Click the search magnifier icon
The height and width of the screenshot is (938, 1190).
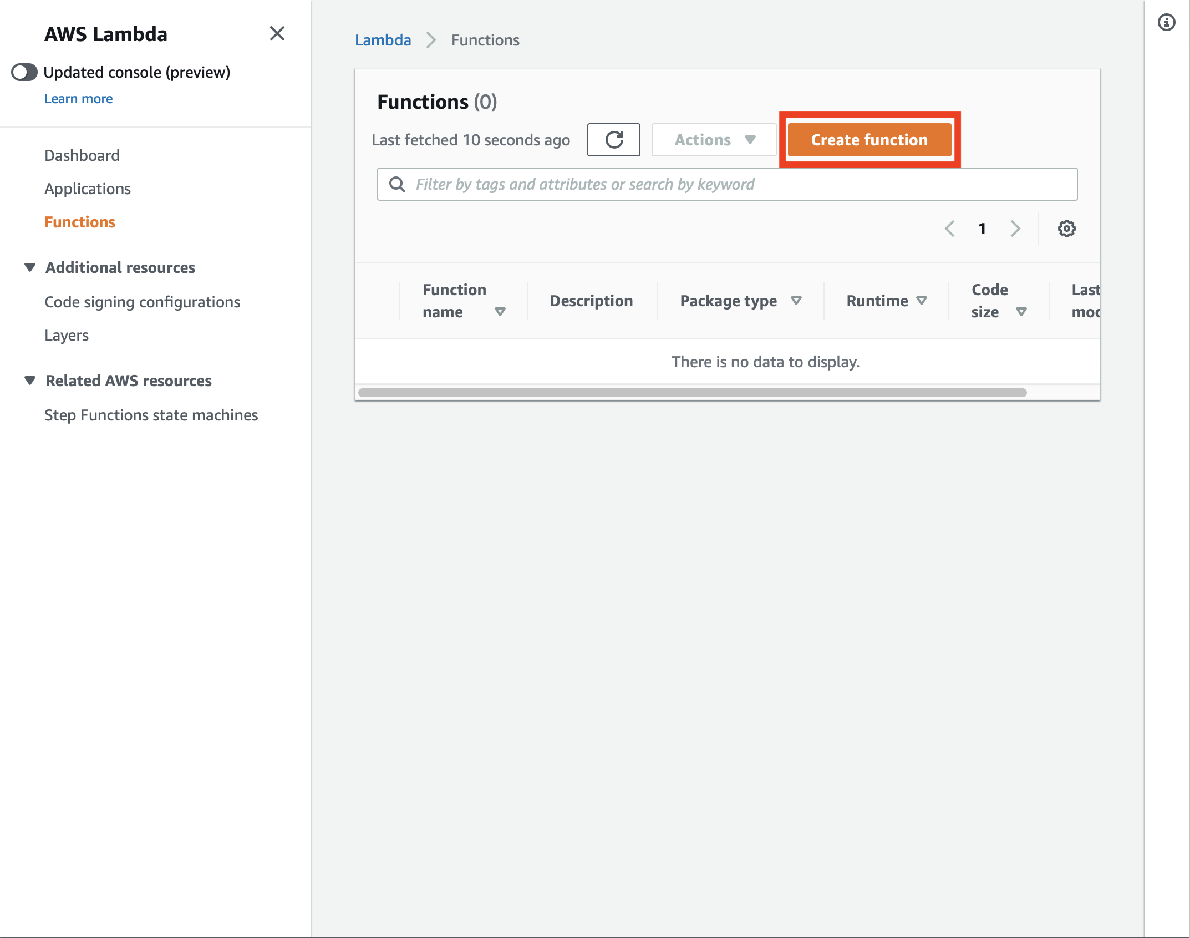point(397,184)
